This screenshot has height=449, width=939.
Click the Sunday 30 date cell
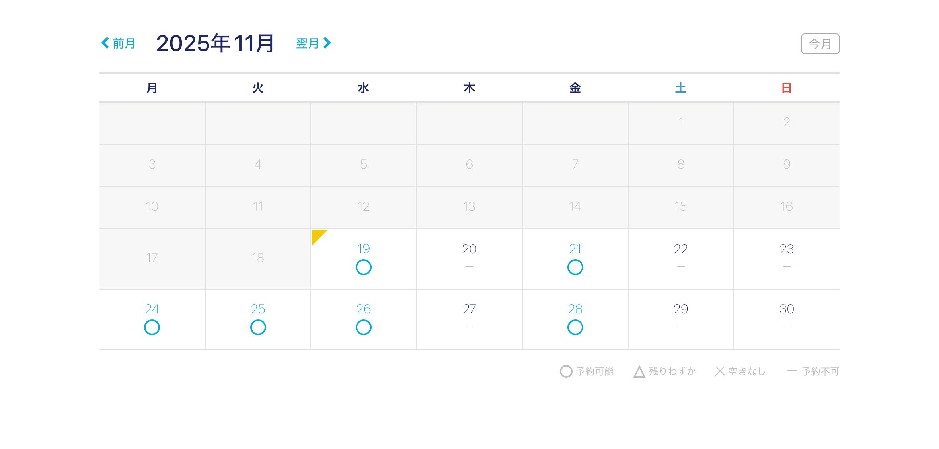[x=786, y=319]
